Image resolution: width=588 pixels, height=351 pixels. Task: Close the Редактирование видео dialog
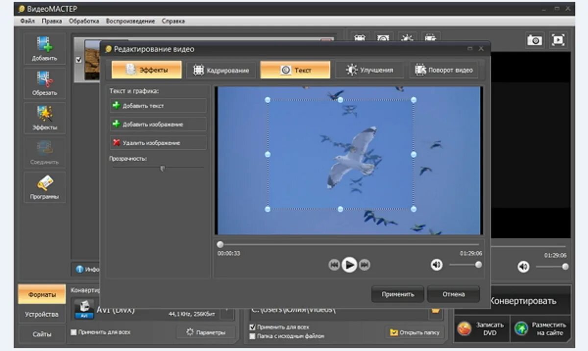(481, 49)
